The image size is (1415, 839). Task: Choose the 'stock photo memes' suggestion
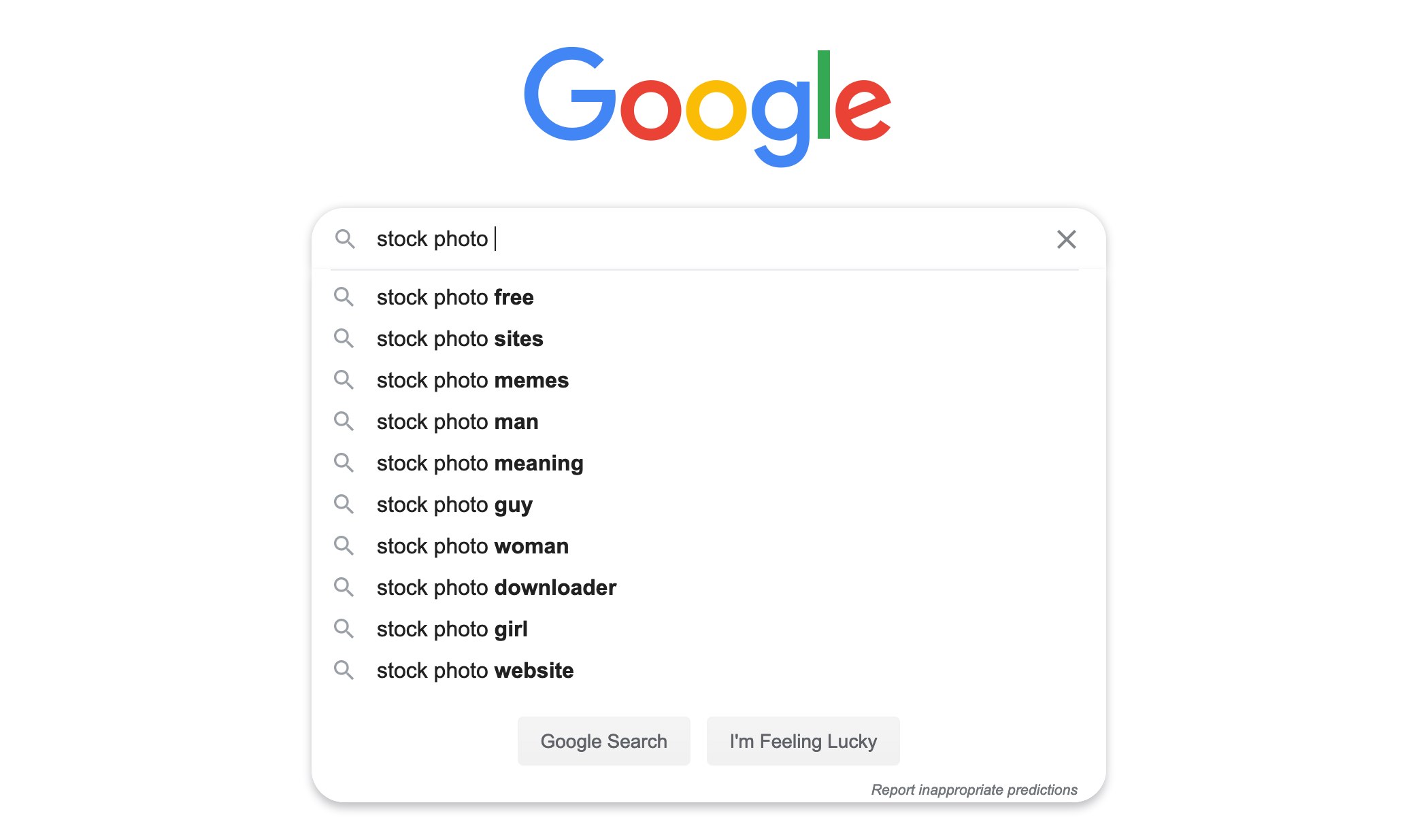472,380
